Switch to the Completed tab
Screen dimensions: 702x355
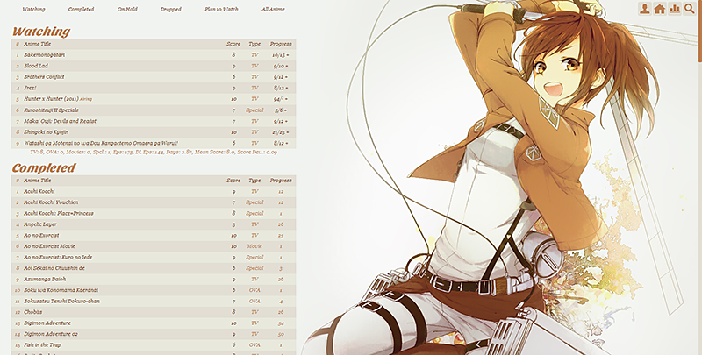[x=81, y=10]
